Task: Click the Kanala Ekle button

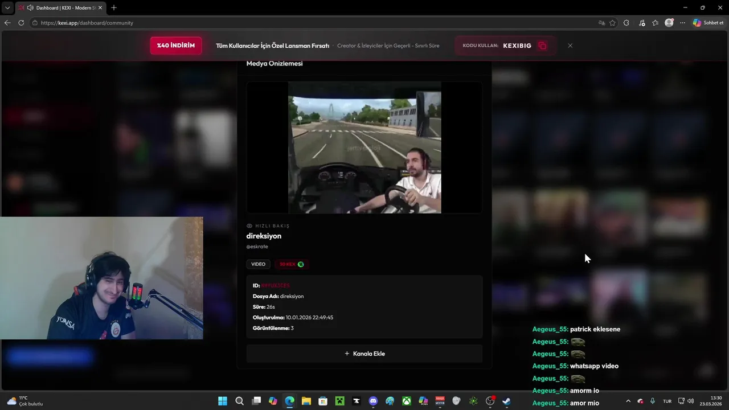Action: click(364, 354)
